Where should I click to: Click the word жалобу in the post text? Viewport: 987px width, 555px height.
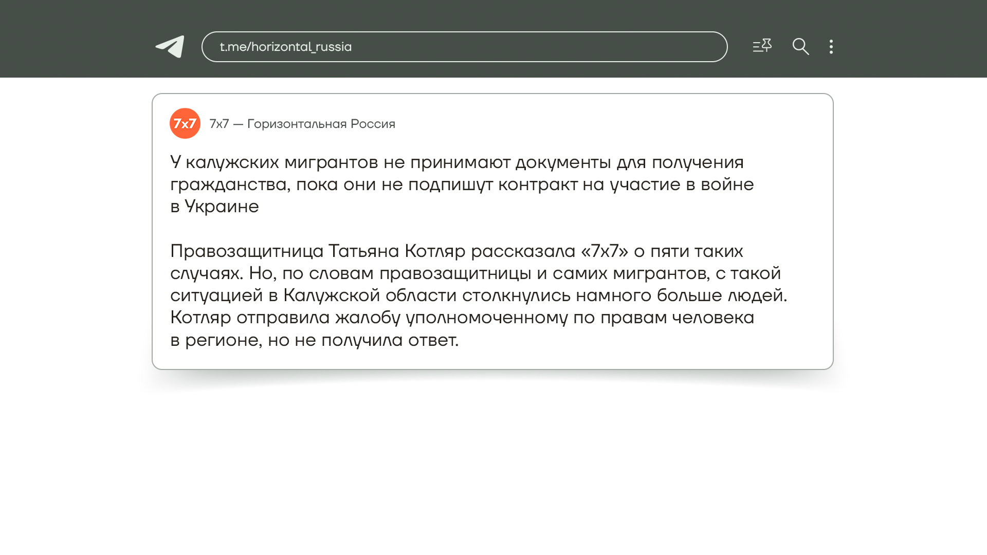click(368, 318)
